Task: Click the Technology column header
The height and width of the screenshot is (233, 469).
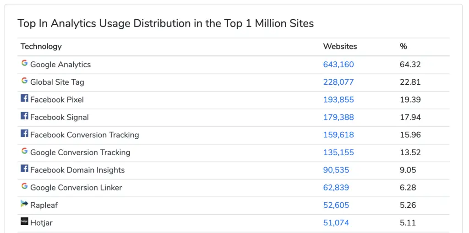Action: pos(41,46)
